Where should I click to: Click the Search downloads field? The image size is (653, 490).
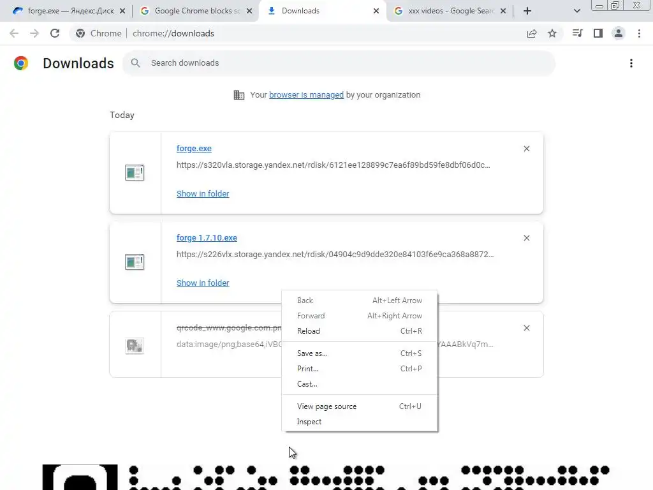(x=339, y=63)
